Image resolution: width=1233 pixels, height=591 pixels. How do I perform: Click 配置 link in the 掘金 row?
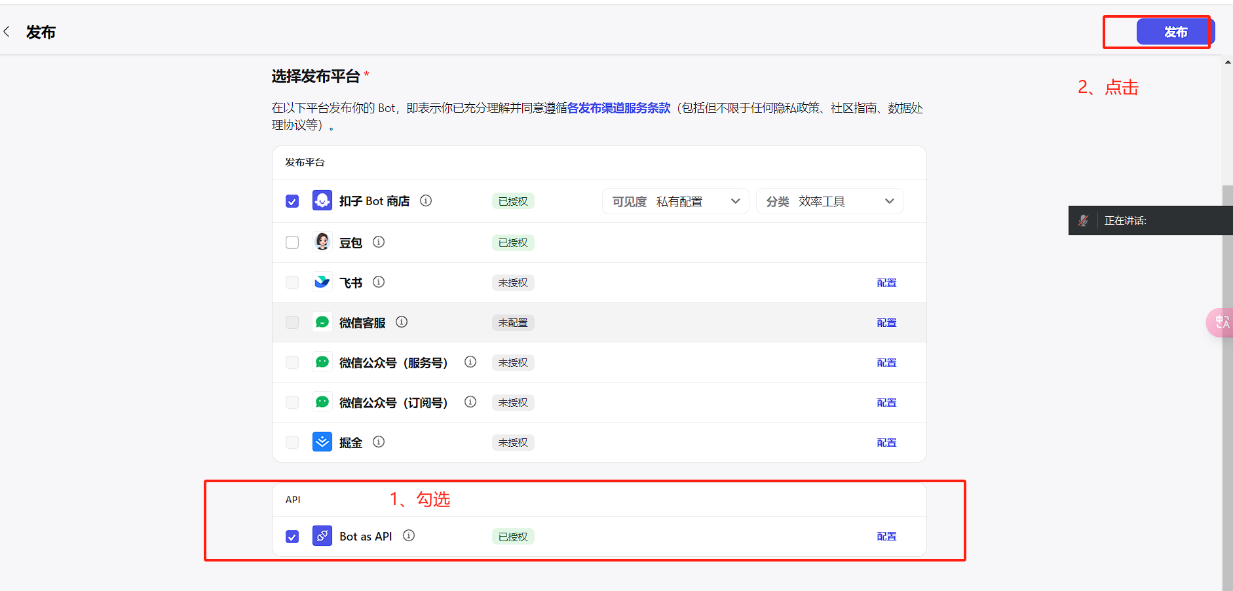[886, 442]
